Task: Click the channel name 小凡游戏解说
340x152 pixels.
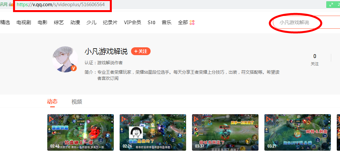Action: pyautogui.click(x=106, y=52)
